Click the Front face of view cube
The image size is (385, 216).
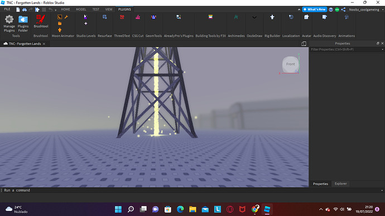tap(290, 64)
